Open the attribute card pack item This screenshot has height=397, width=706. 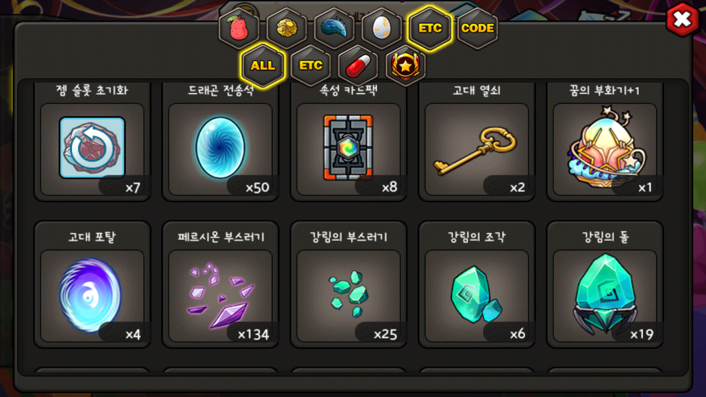pos(349,142)
